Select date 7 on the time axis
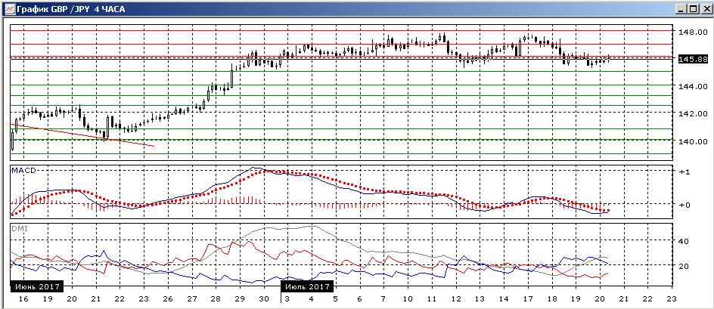714x309 pixels. 383,299
